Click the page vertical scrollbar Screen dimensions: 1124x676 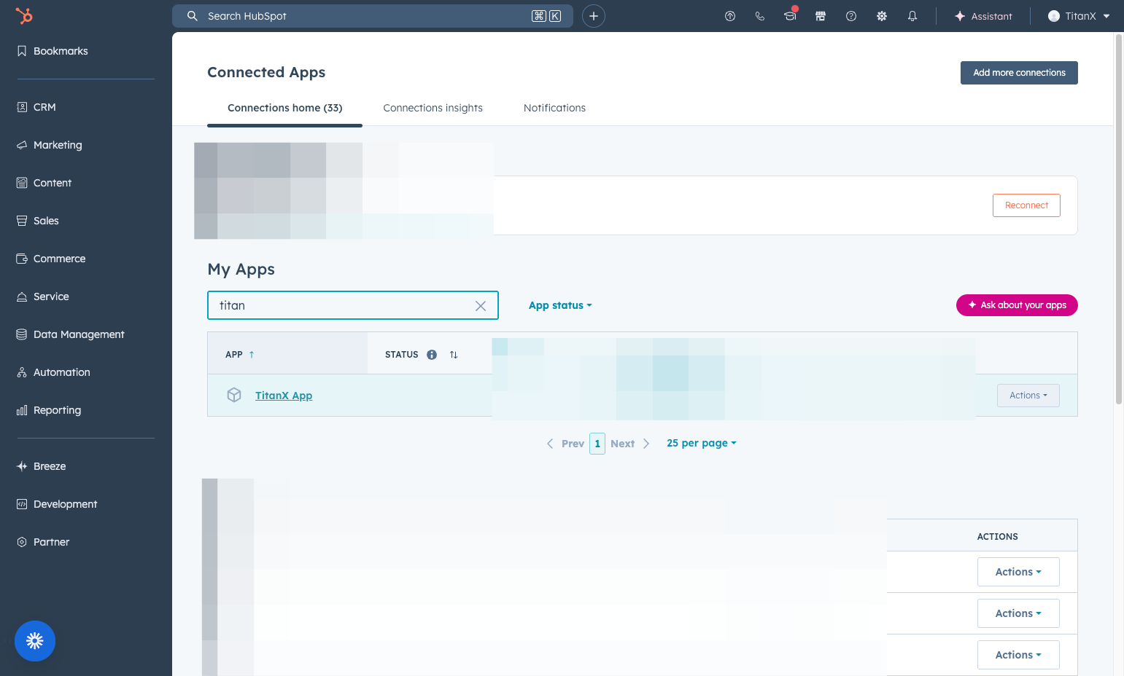click(1119, 219)
